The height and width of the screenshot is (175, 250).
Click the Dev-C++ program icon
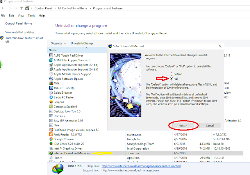[51, 116]
